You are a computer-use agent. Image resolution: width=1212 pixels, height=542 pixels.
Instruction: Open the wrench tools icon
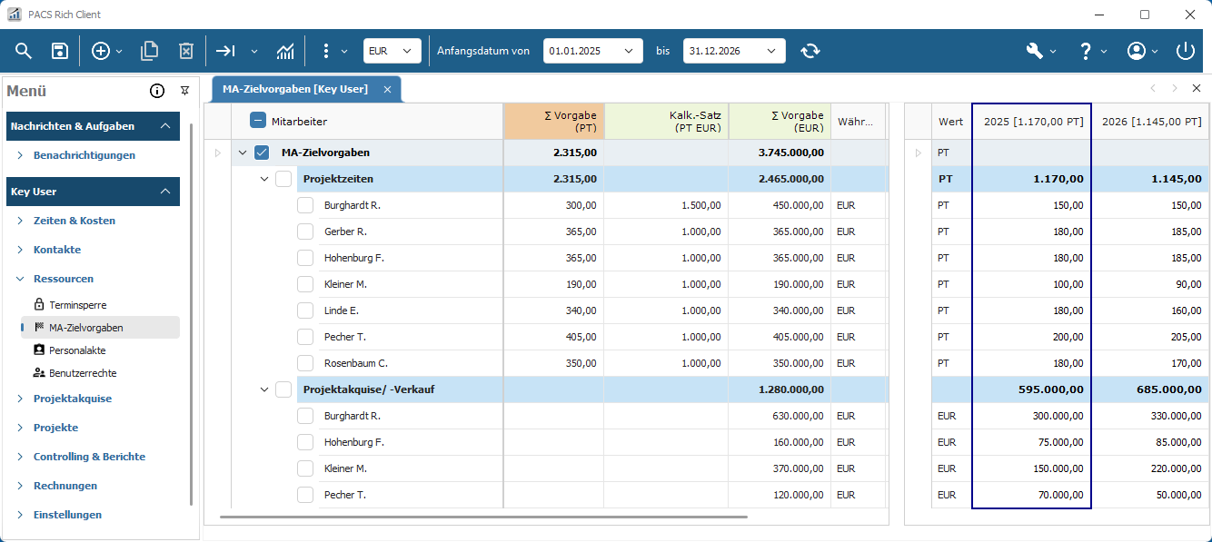click(x=1035, y=51)
